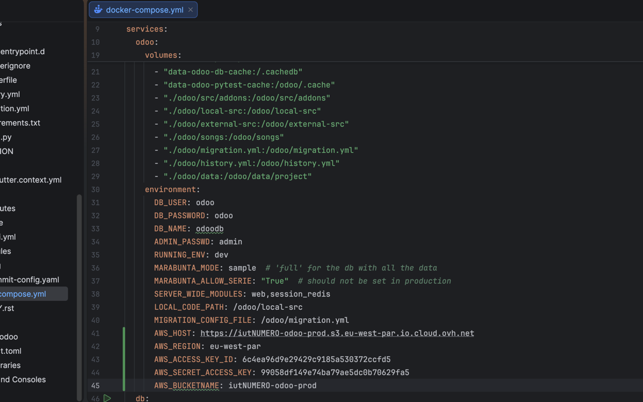Select the docker-compose.yml editor tab
The height and width of the screenshot is (402, 643).
pos(144,10)
